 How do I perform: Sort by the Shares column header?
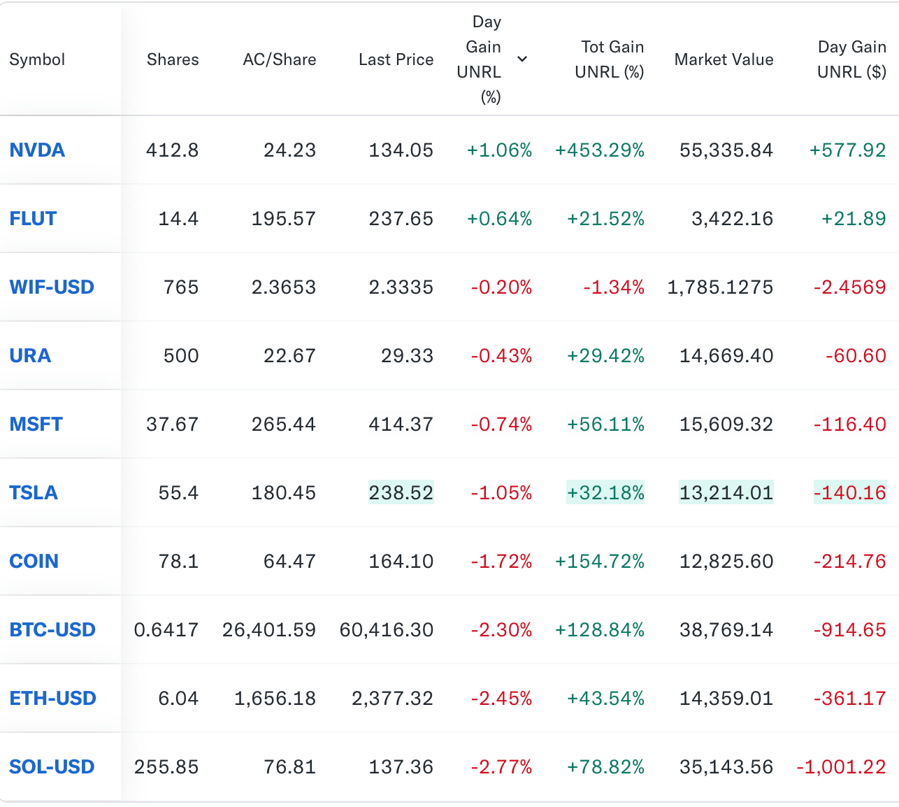pos(173,59)
